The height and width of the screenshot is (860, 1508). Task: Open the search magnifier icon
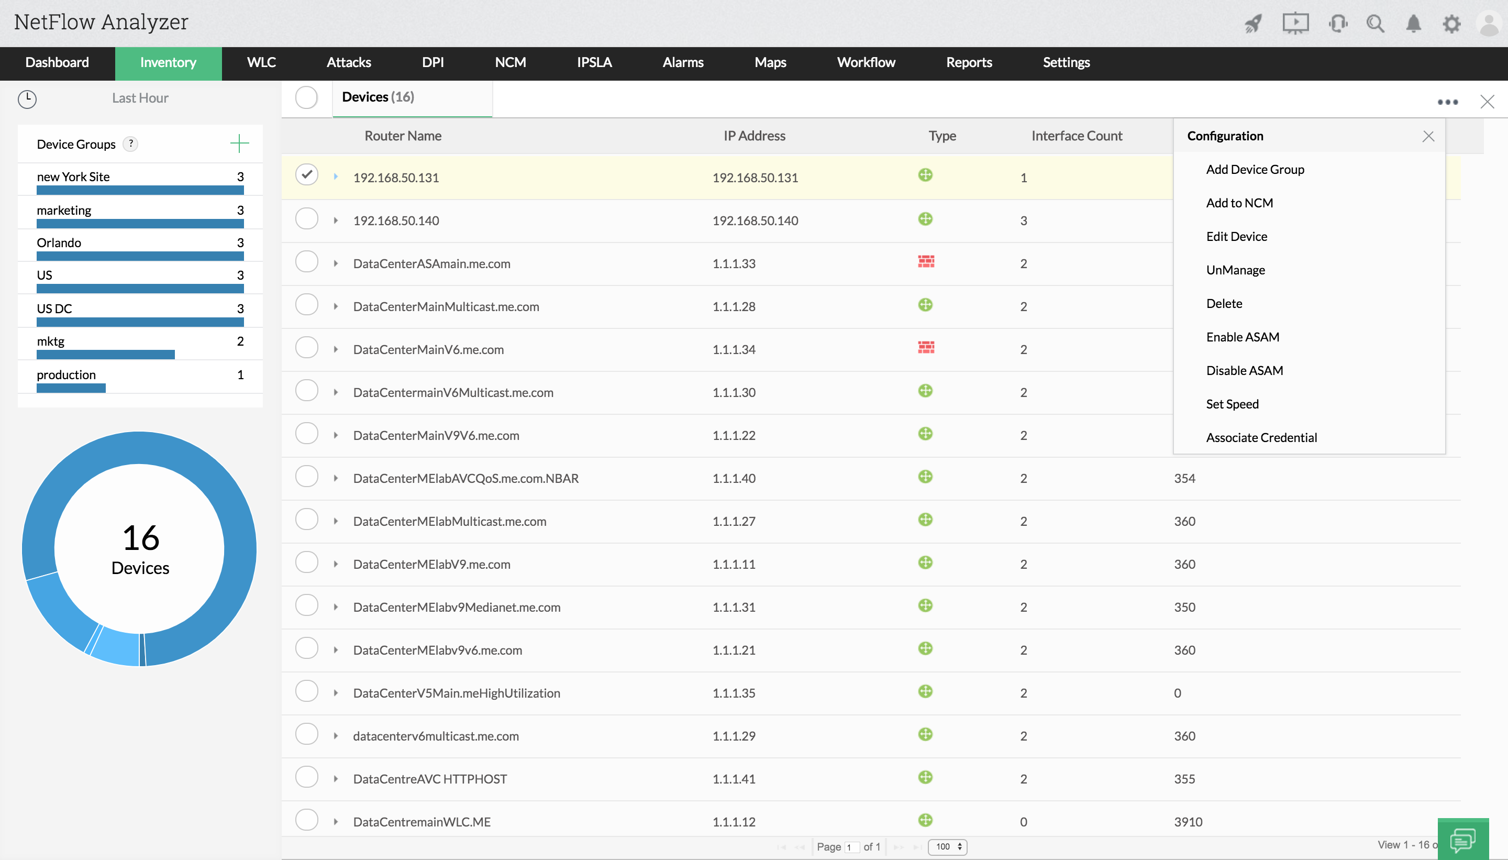pos(1375,24)
